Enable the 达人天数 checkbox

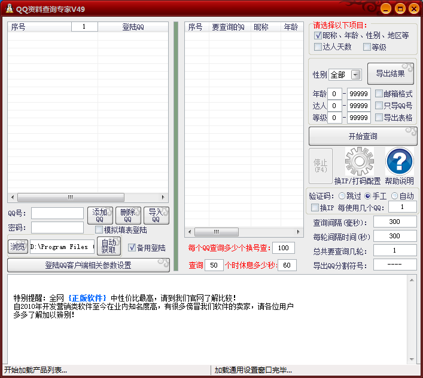click(x=318, y=47)
